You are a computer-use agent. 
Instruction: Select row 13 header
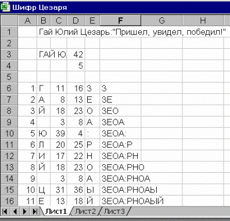(x=9, y=168)
